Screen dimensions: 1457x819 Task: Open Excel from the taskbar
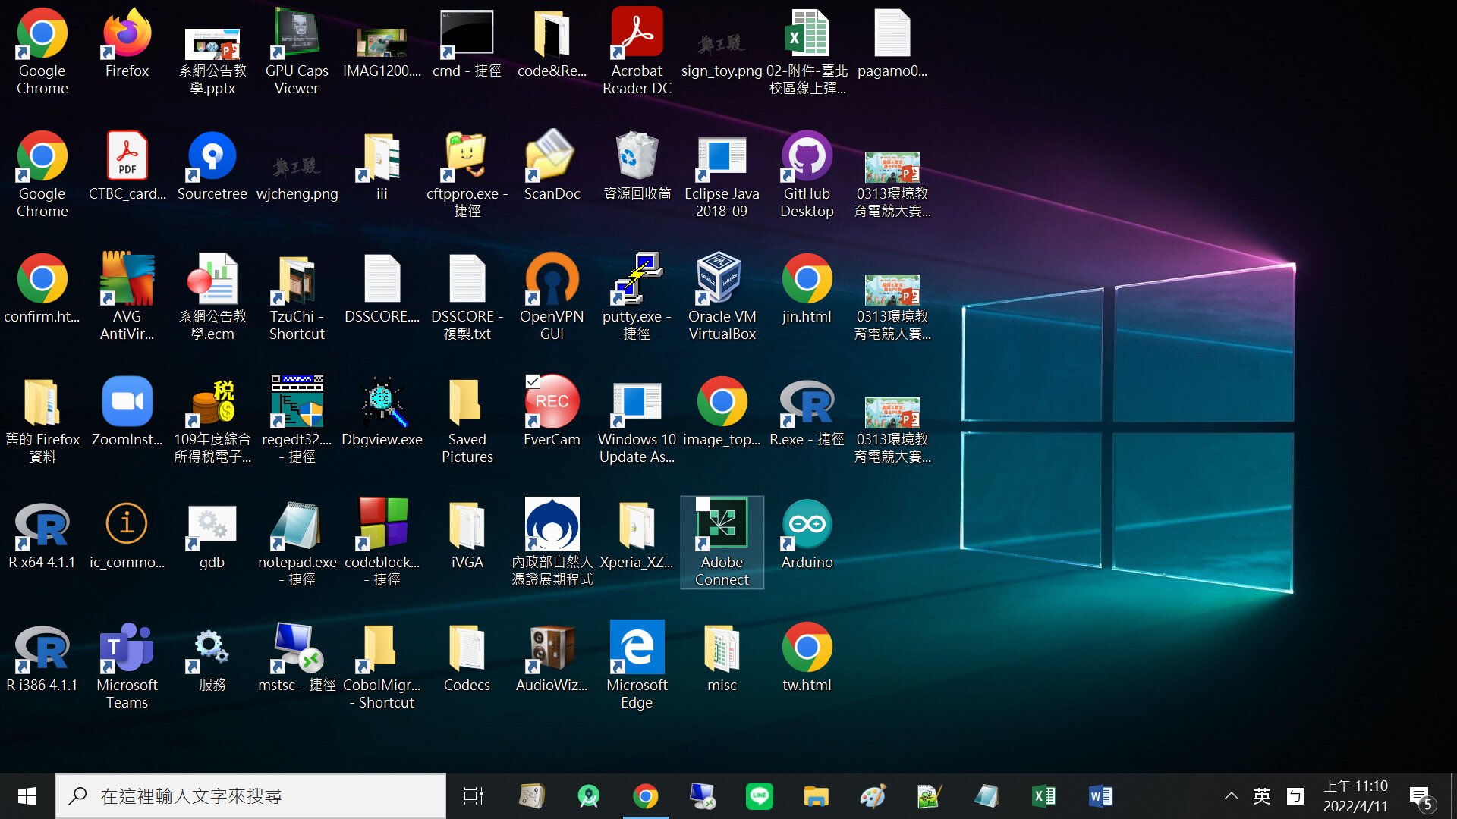[x=1044, y=796]
